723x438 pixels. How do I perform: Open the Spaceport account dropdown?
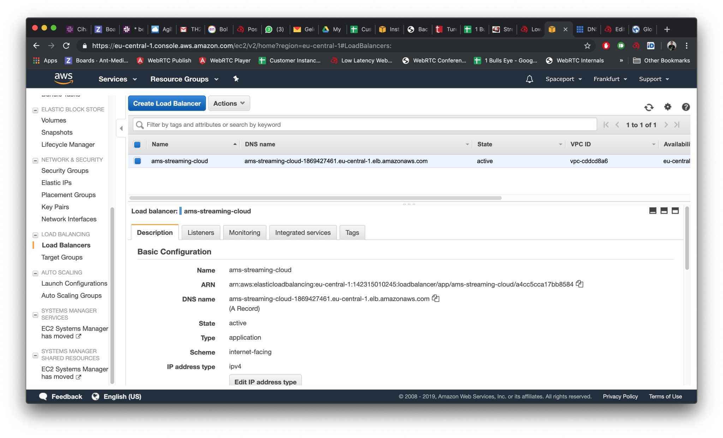pos(563,79)
